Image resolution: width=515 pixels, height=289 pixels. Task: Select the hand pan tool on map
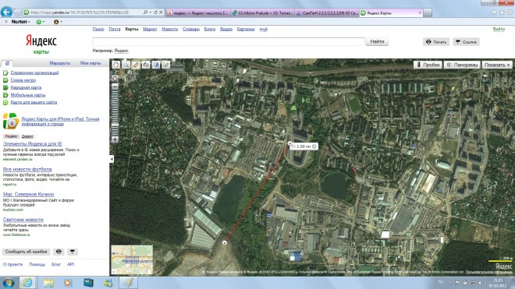coord(116,65)
